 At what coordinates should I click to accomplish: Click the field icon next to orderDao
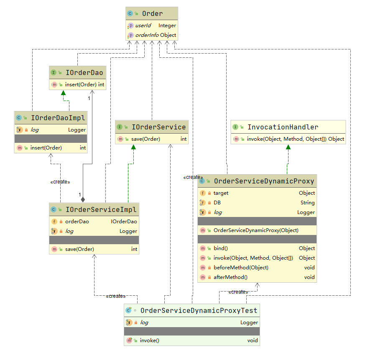[54, 222]
